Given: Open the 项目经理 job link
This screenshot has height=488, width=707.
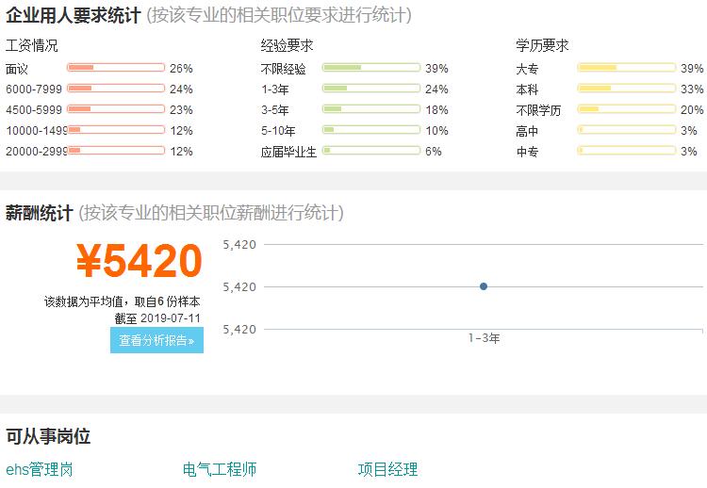Looking at the screenshot, I should (x=387, y=469).
